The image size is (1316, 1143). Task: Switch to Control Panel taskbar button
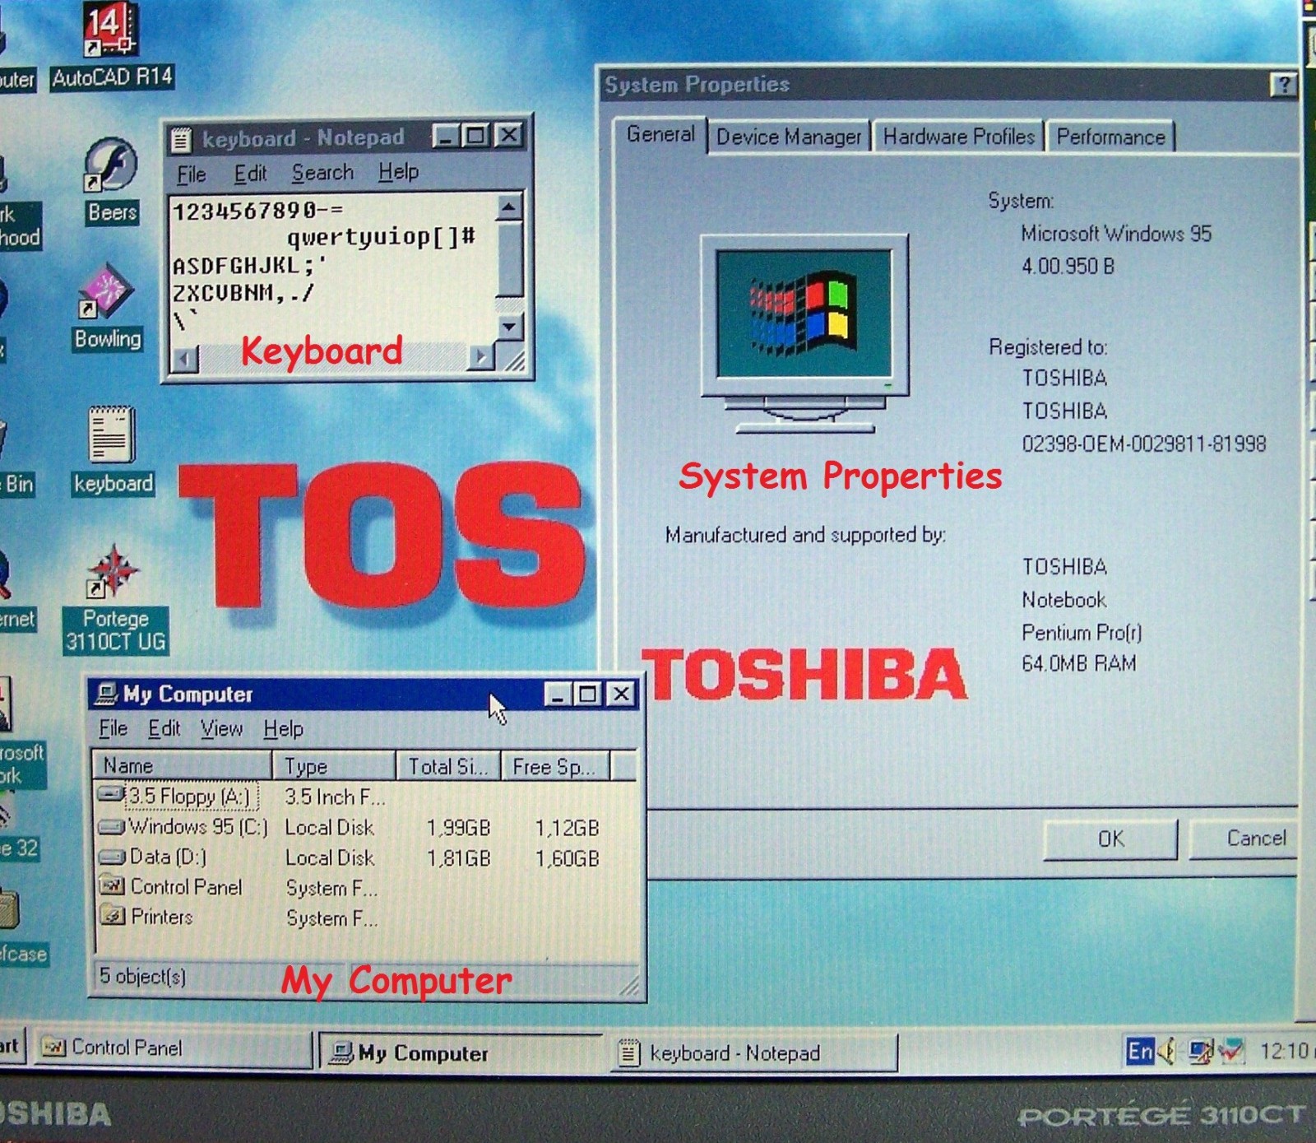173,1048
